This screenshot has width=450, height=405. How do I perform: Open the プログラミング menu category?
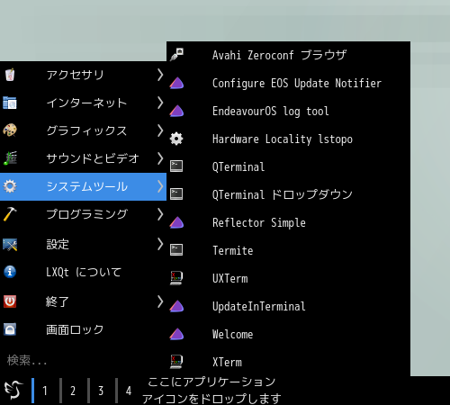click(83, 214)
